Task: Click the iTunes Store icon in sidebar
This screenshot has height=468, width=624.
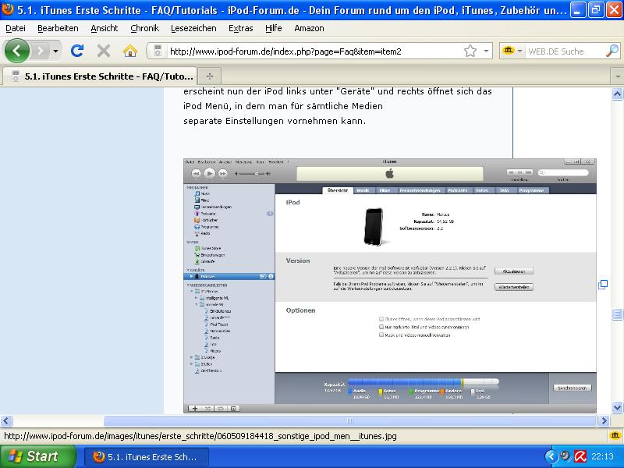Action: 197,248
